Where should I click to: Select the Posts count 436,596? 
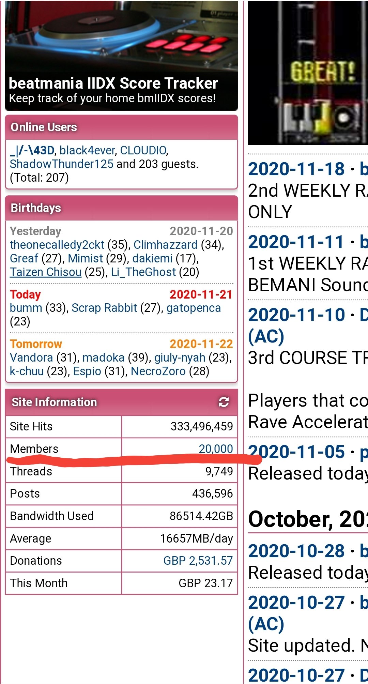point(212,493)
